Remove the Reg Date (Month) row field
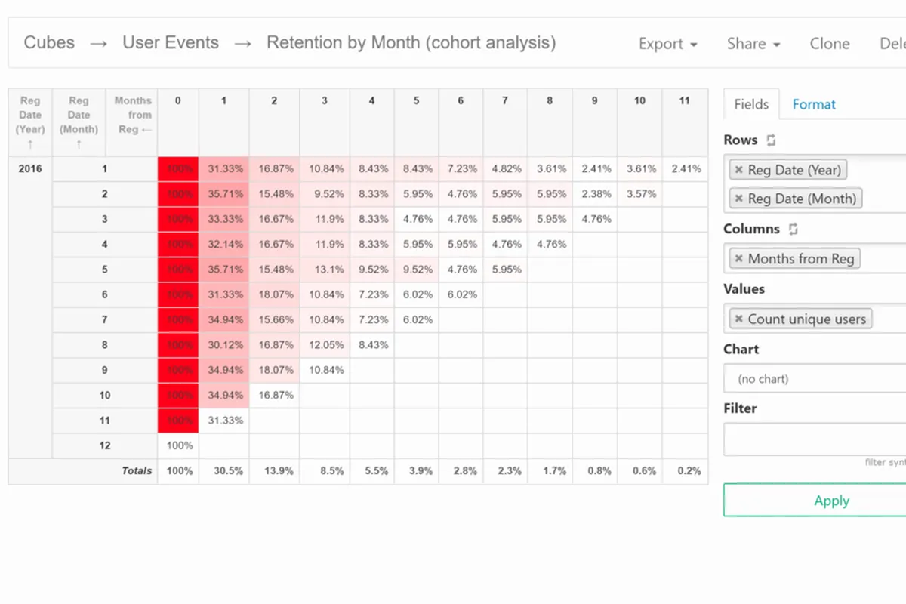This screenshot has width=906, height=604. pyautogui.click(x=739, y=199)
